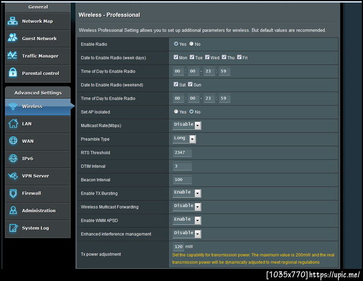
Task: Select No for Enable Radio
Action: (191, 44)
